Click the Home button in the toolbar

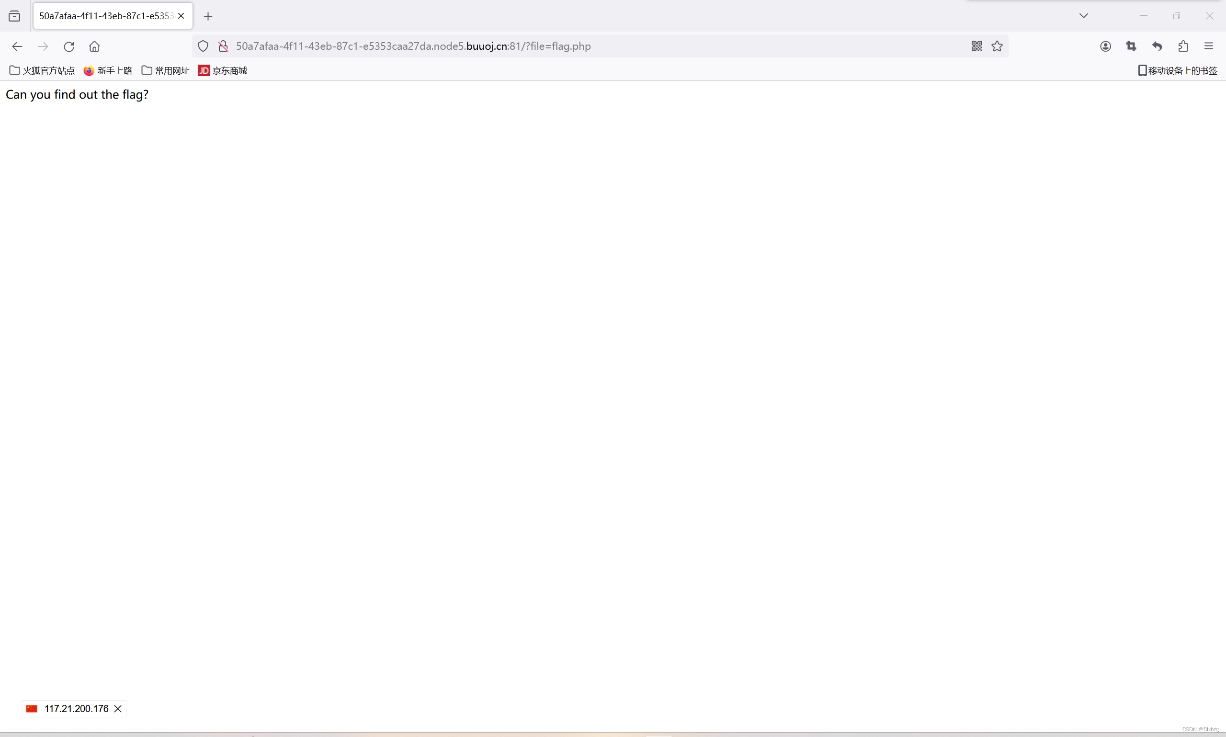point(94,46)
